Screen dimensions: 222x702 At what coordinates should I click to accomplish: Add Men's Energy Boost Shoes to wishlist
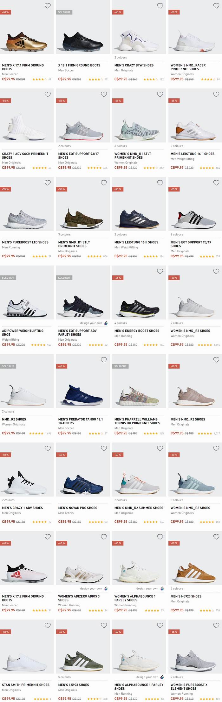[x=160, y=271]
